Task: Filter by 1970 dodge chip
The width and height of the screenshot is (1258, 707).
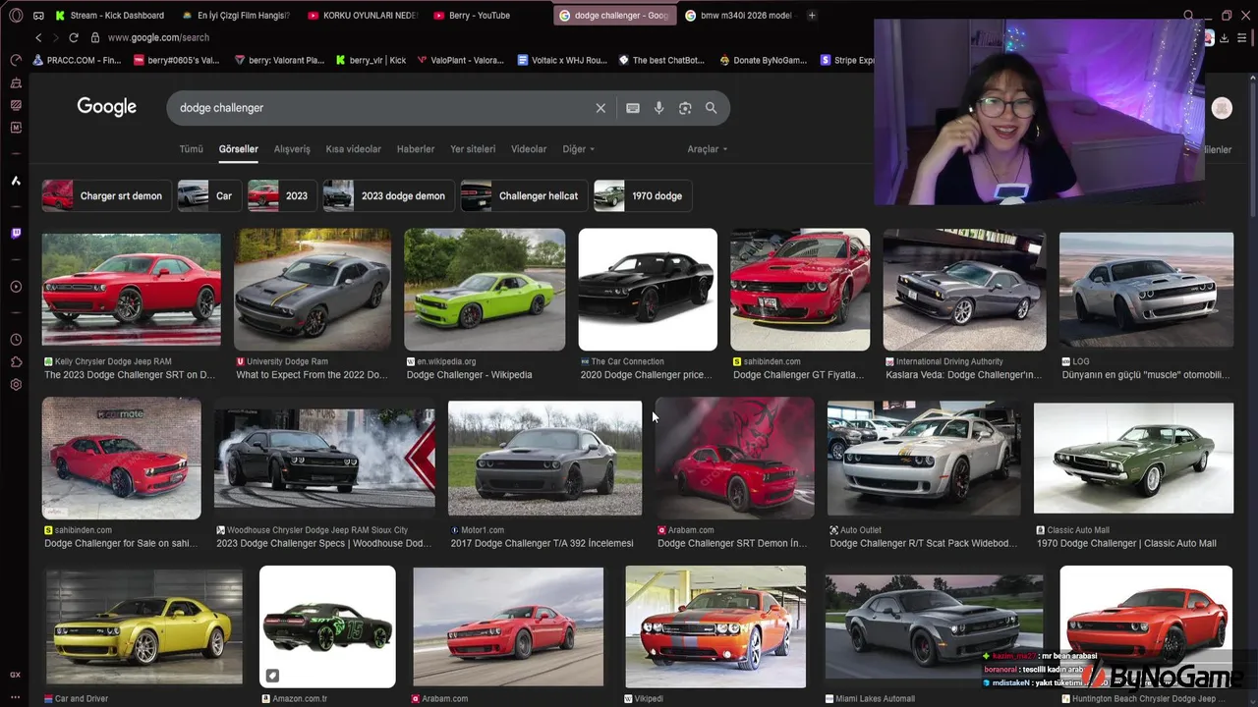Action: coord(643,195)
